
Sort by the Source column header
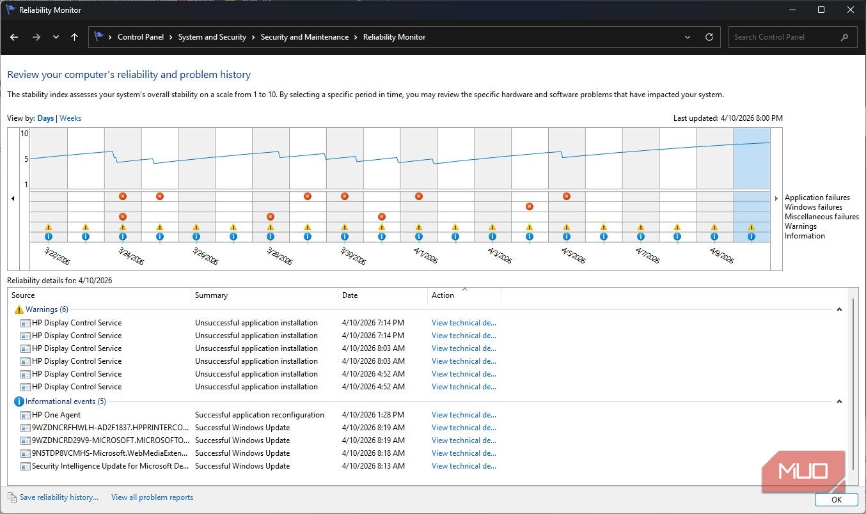tap(99, 295)
